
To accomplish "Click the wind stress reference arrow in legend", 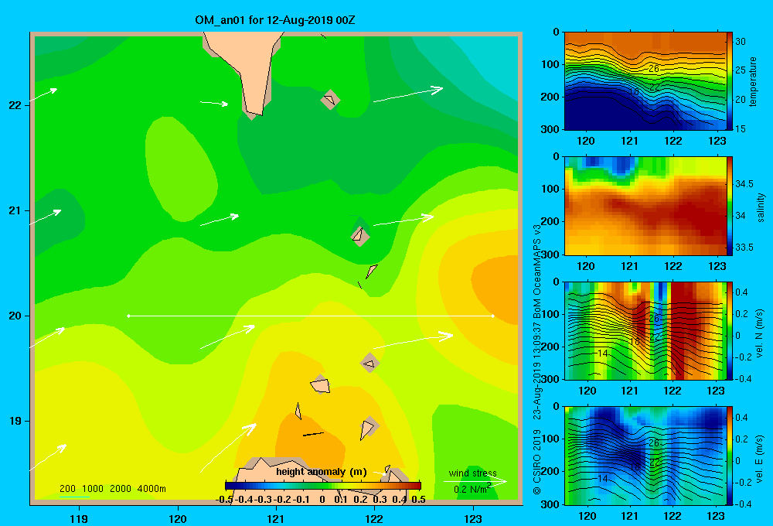I will point(475,482).
